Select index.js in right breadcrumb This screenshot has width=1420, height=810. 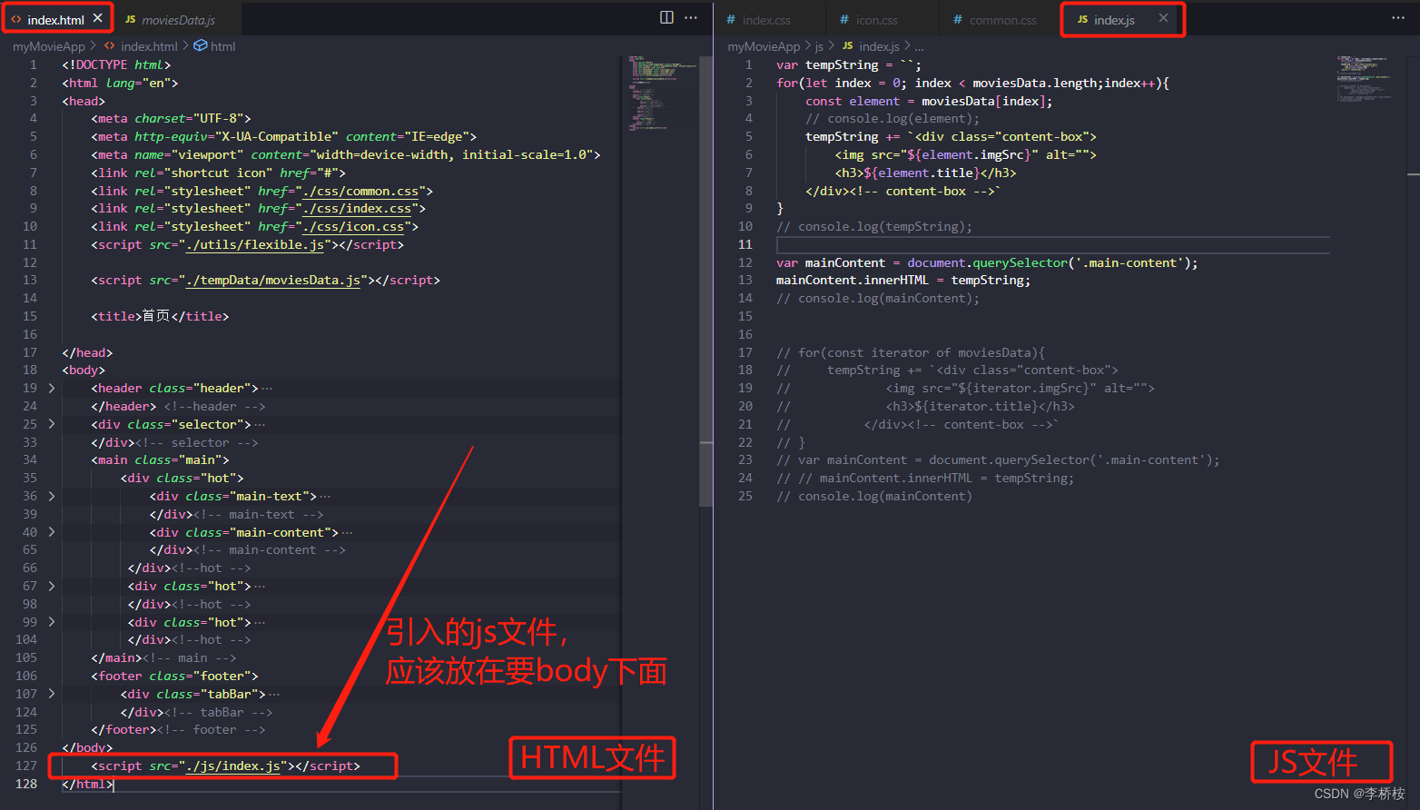click(879, 46)
